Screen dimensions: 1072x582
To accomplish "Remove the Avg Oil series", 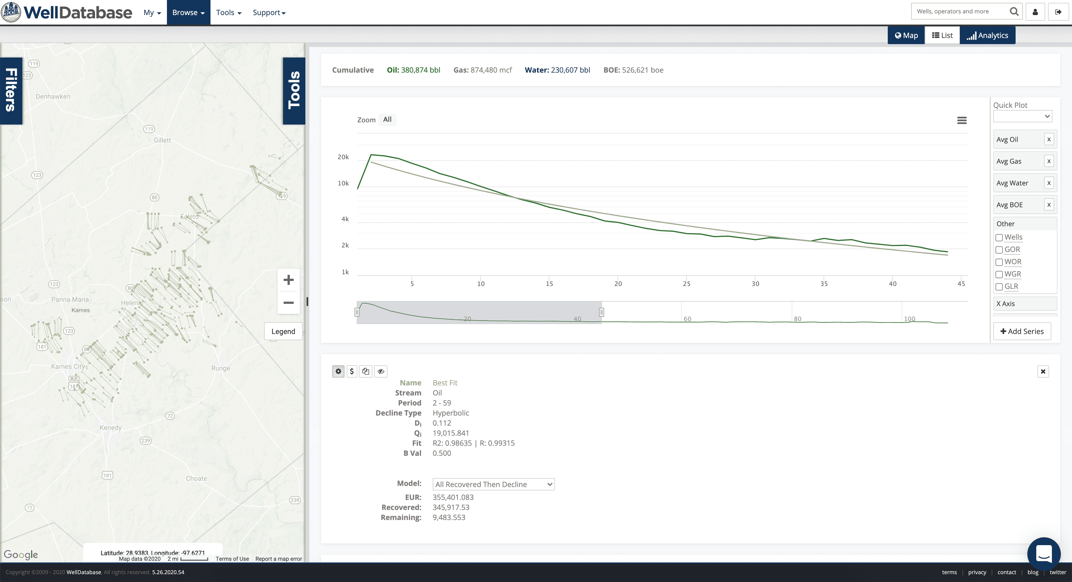I will pos(1049,139).
